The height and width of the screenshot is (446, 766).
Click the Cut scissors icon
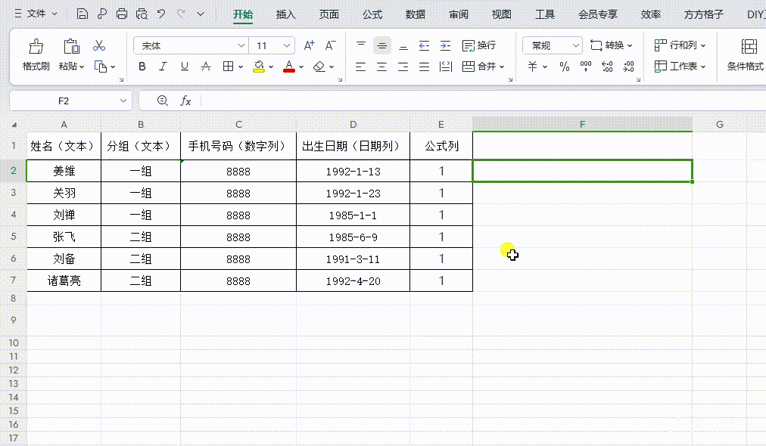99,45
